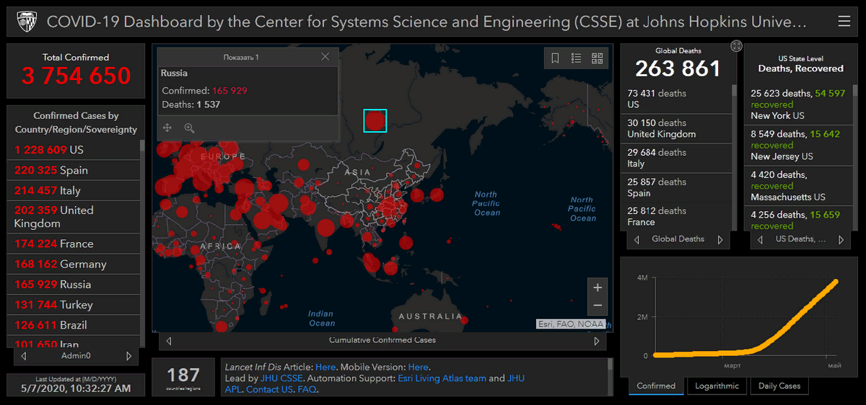Click 25 812 deaths France entry

(x=676, y=216)
